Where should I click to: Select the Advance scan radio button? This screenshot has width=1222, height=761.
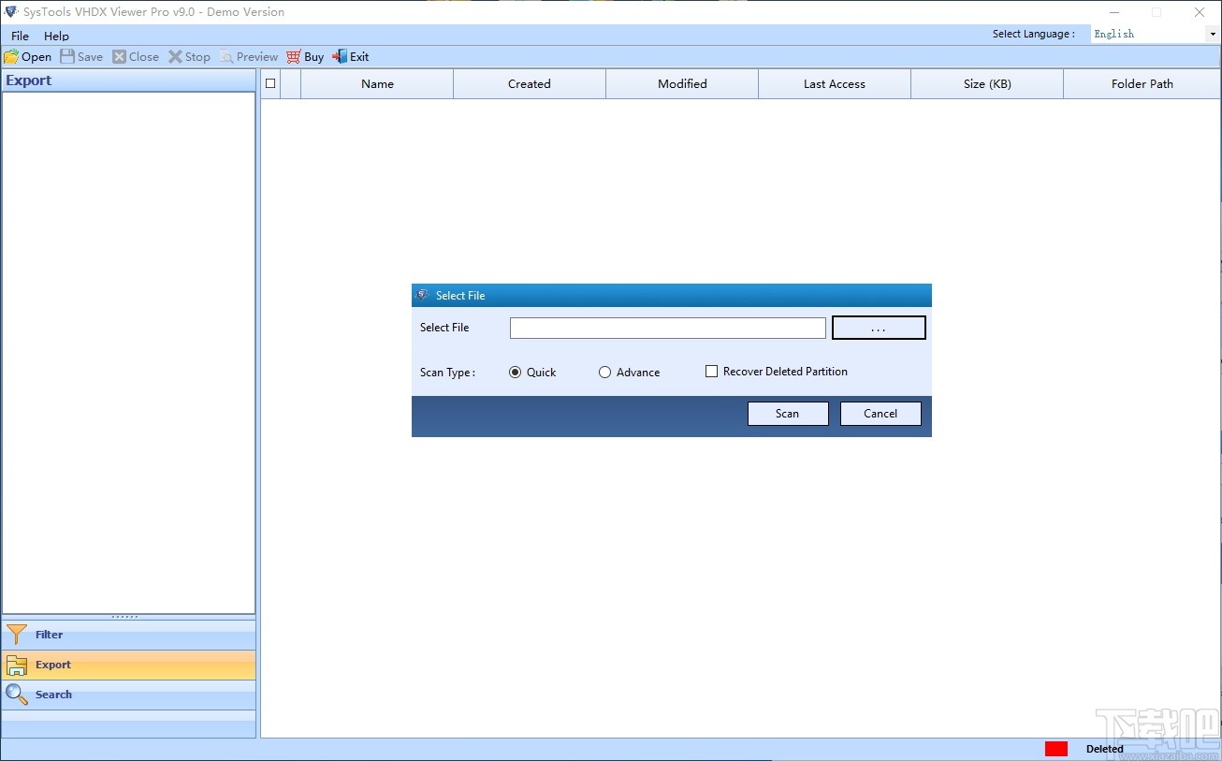click(x=605, y=372)
